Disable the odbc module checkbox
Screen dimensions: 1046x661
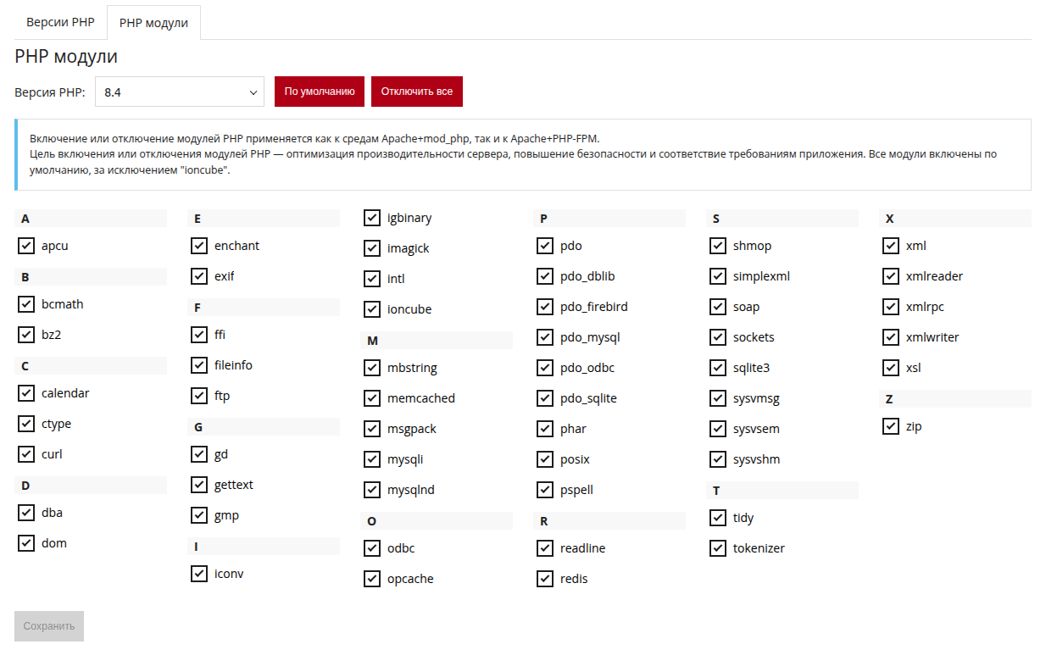(372, 548)
